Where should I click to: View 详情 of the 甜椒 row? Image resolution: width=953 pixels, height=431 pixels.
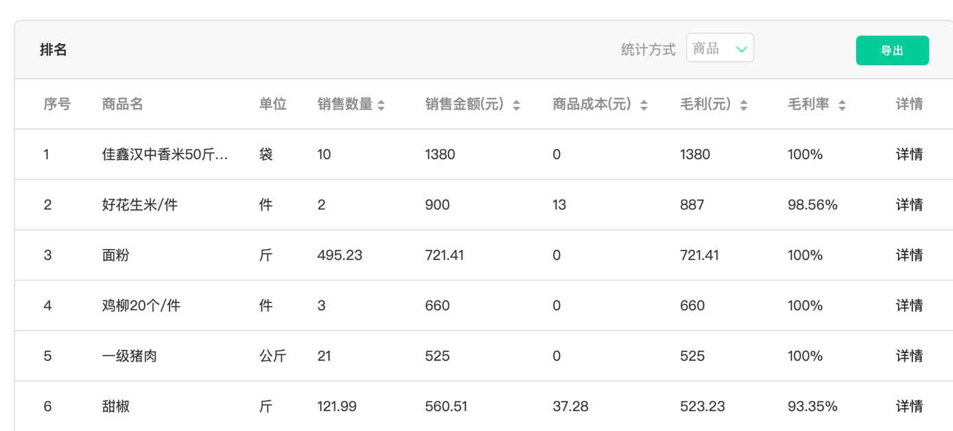pyautogui.click(x=909, y=406)
